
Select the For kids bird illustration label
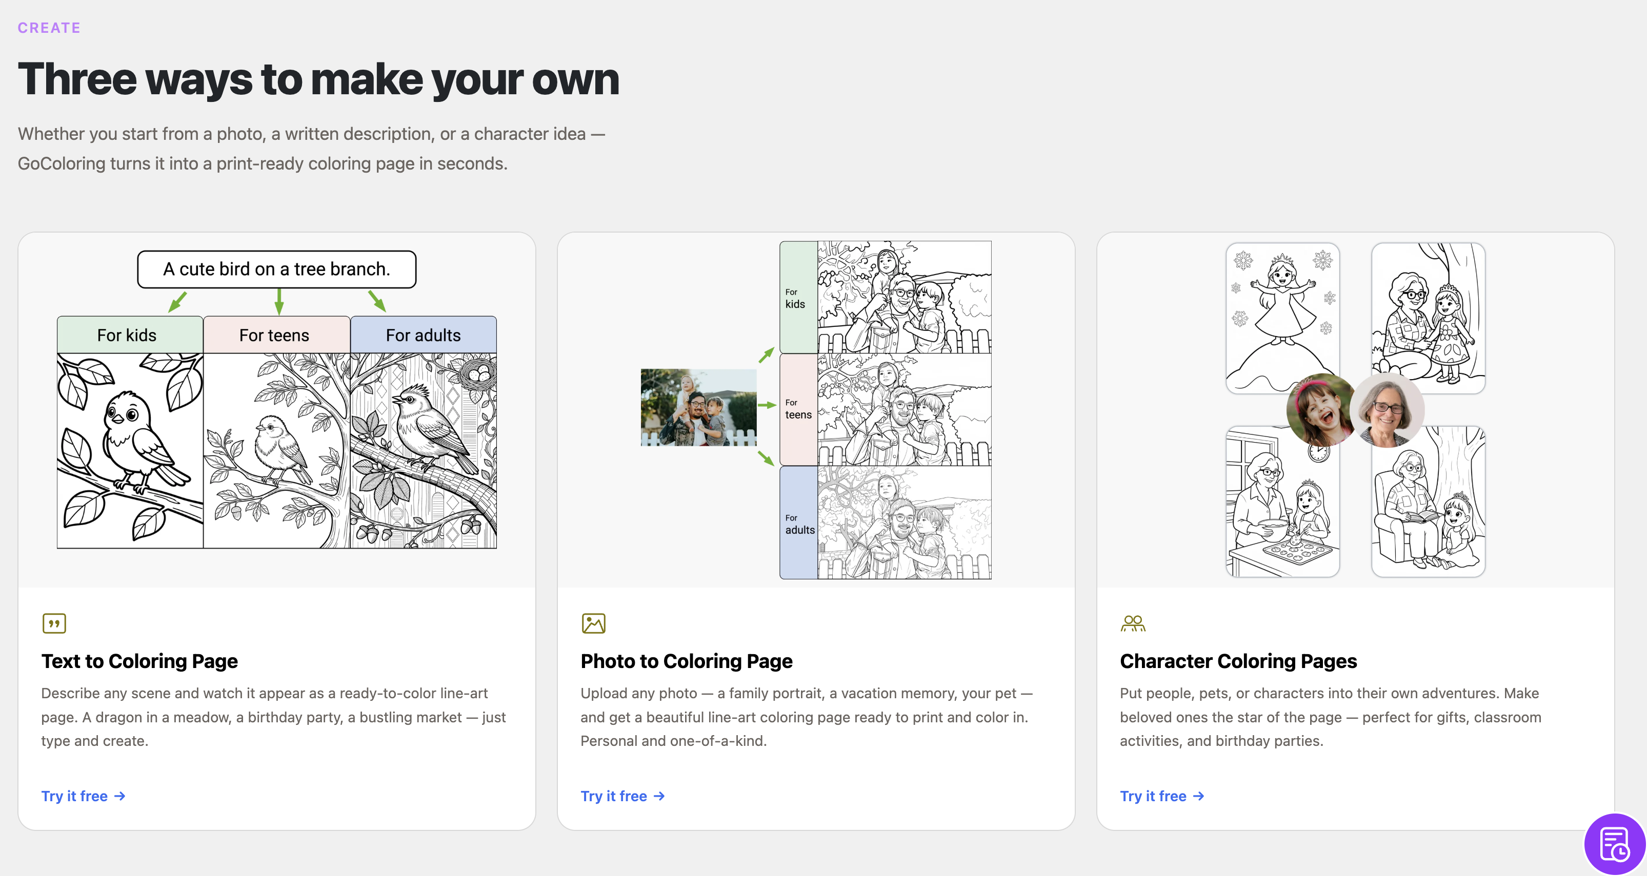(130, 335)
